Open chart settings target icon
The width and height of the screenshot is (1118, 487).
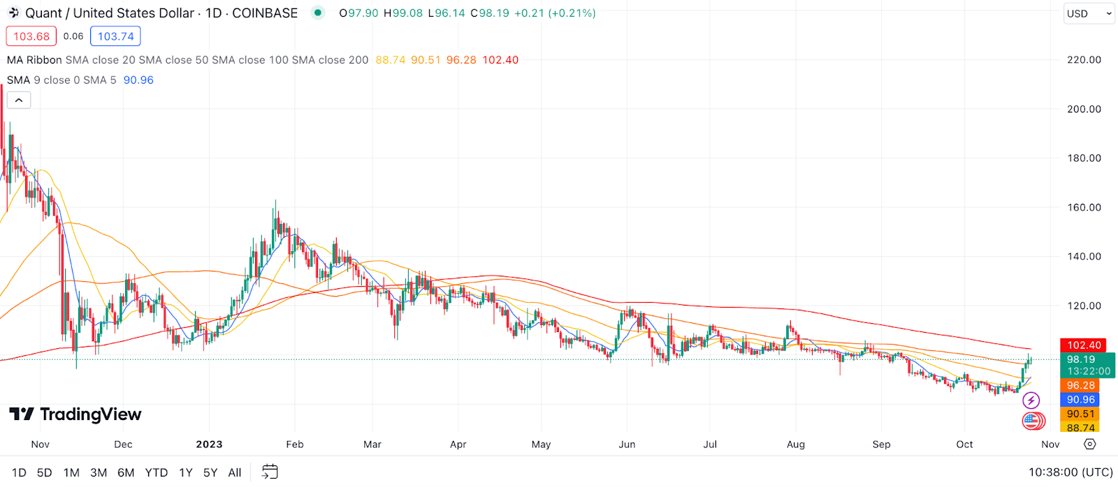point(1090,444)
